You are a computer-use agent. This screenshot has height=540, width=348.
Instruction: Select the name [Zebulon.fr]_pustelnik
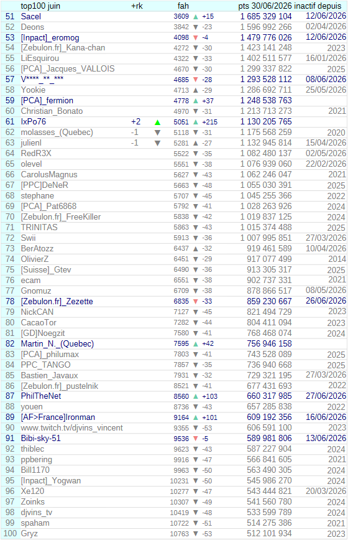click(60, 386)
